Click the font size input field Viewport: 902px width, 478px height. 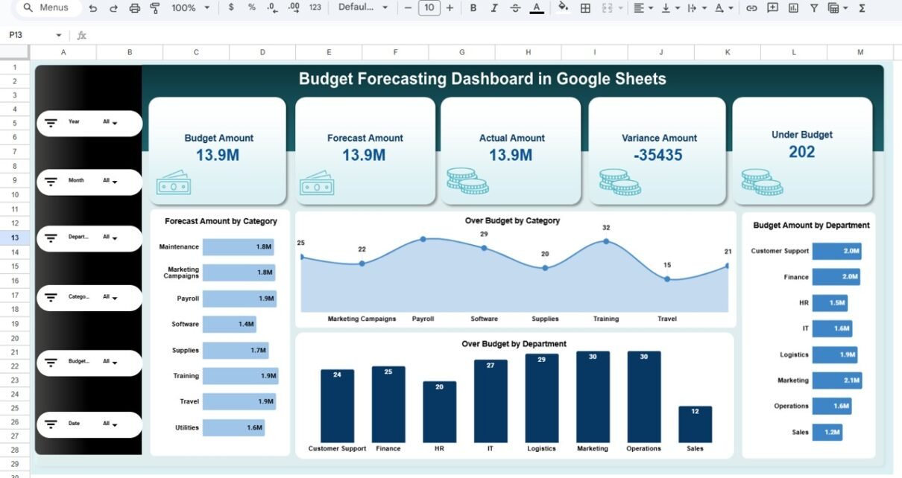tap(429, 8)
